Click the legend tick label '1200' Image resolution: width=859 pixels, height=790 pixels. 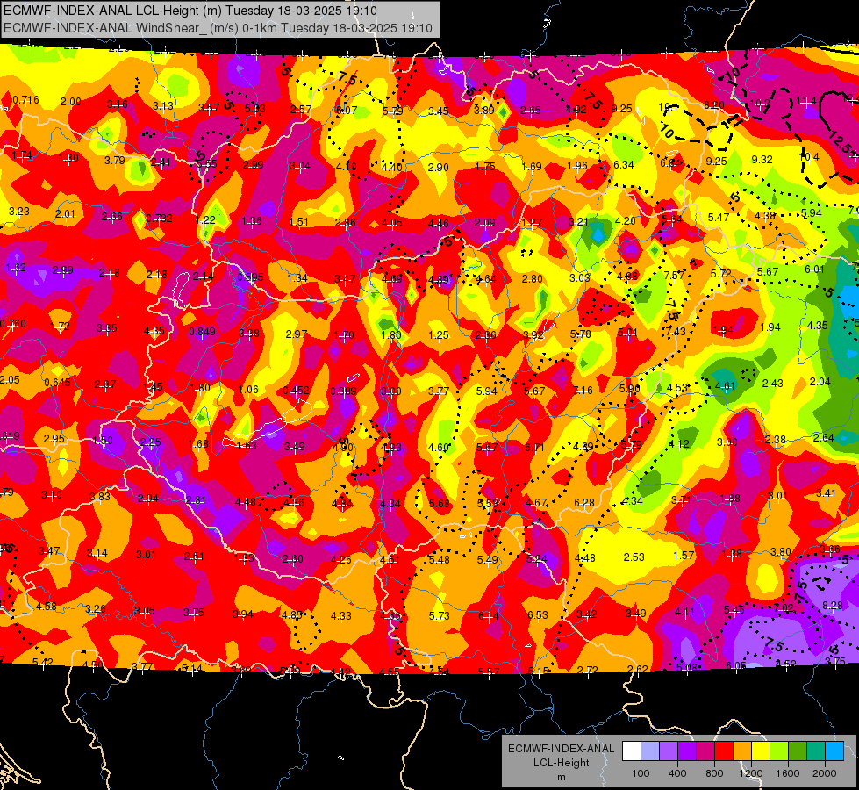pyautogui.click(x=751, y=773)
